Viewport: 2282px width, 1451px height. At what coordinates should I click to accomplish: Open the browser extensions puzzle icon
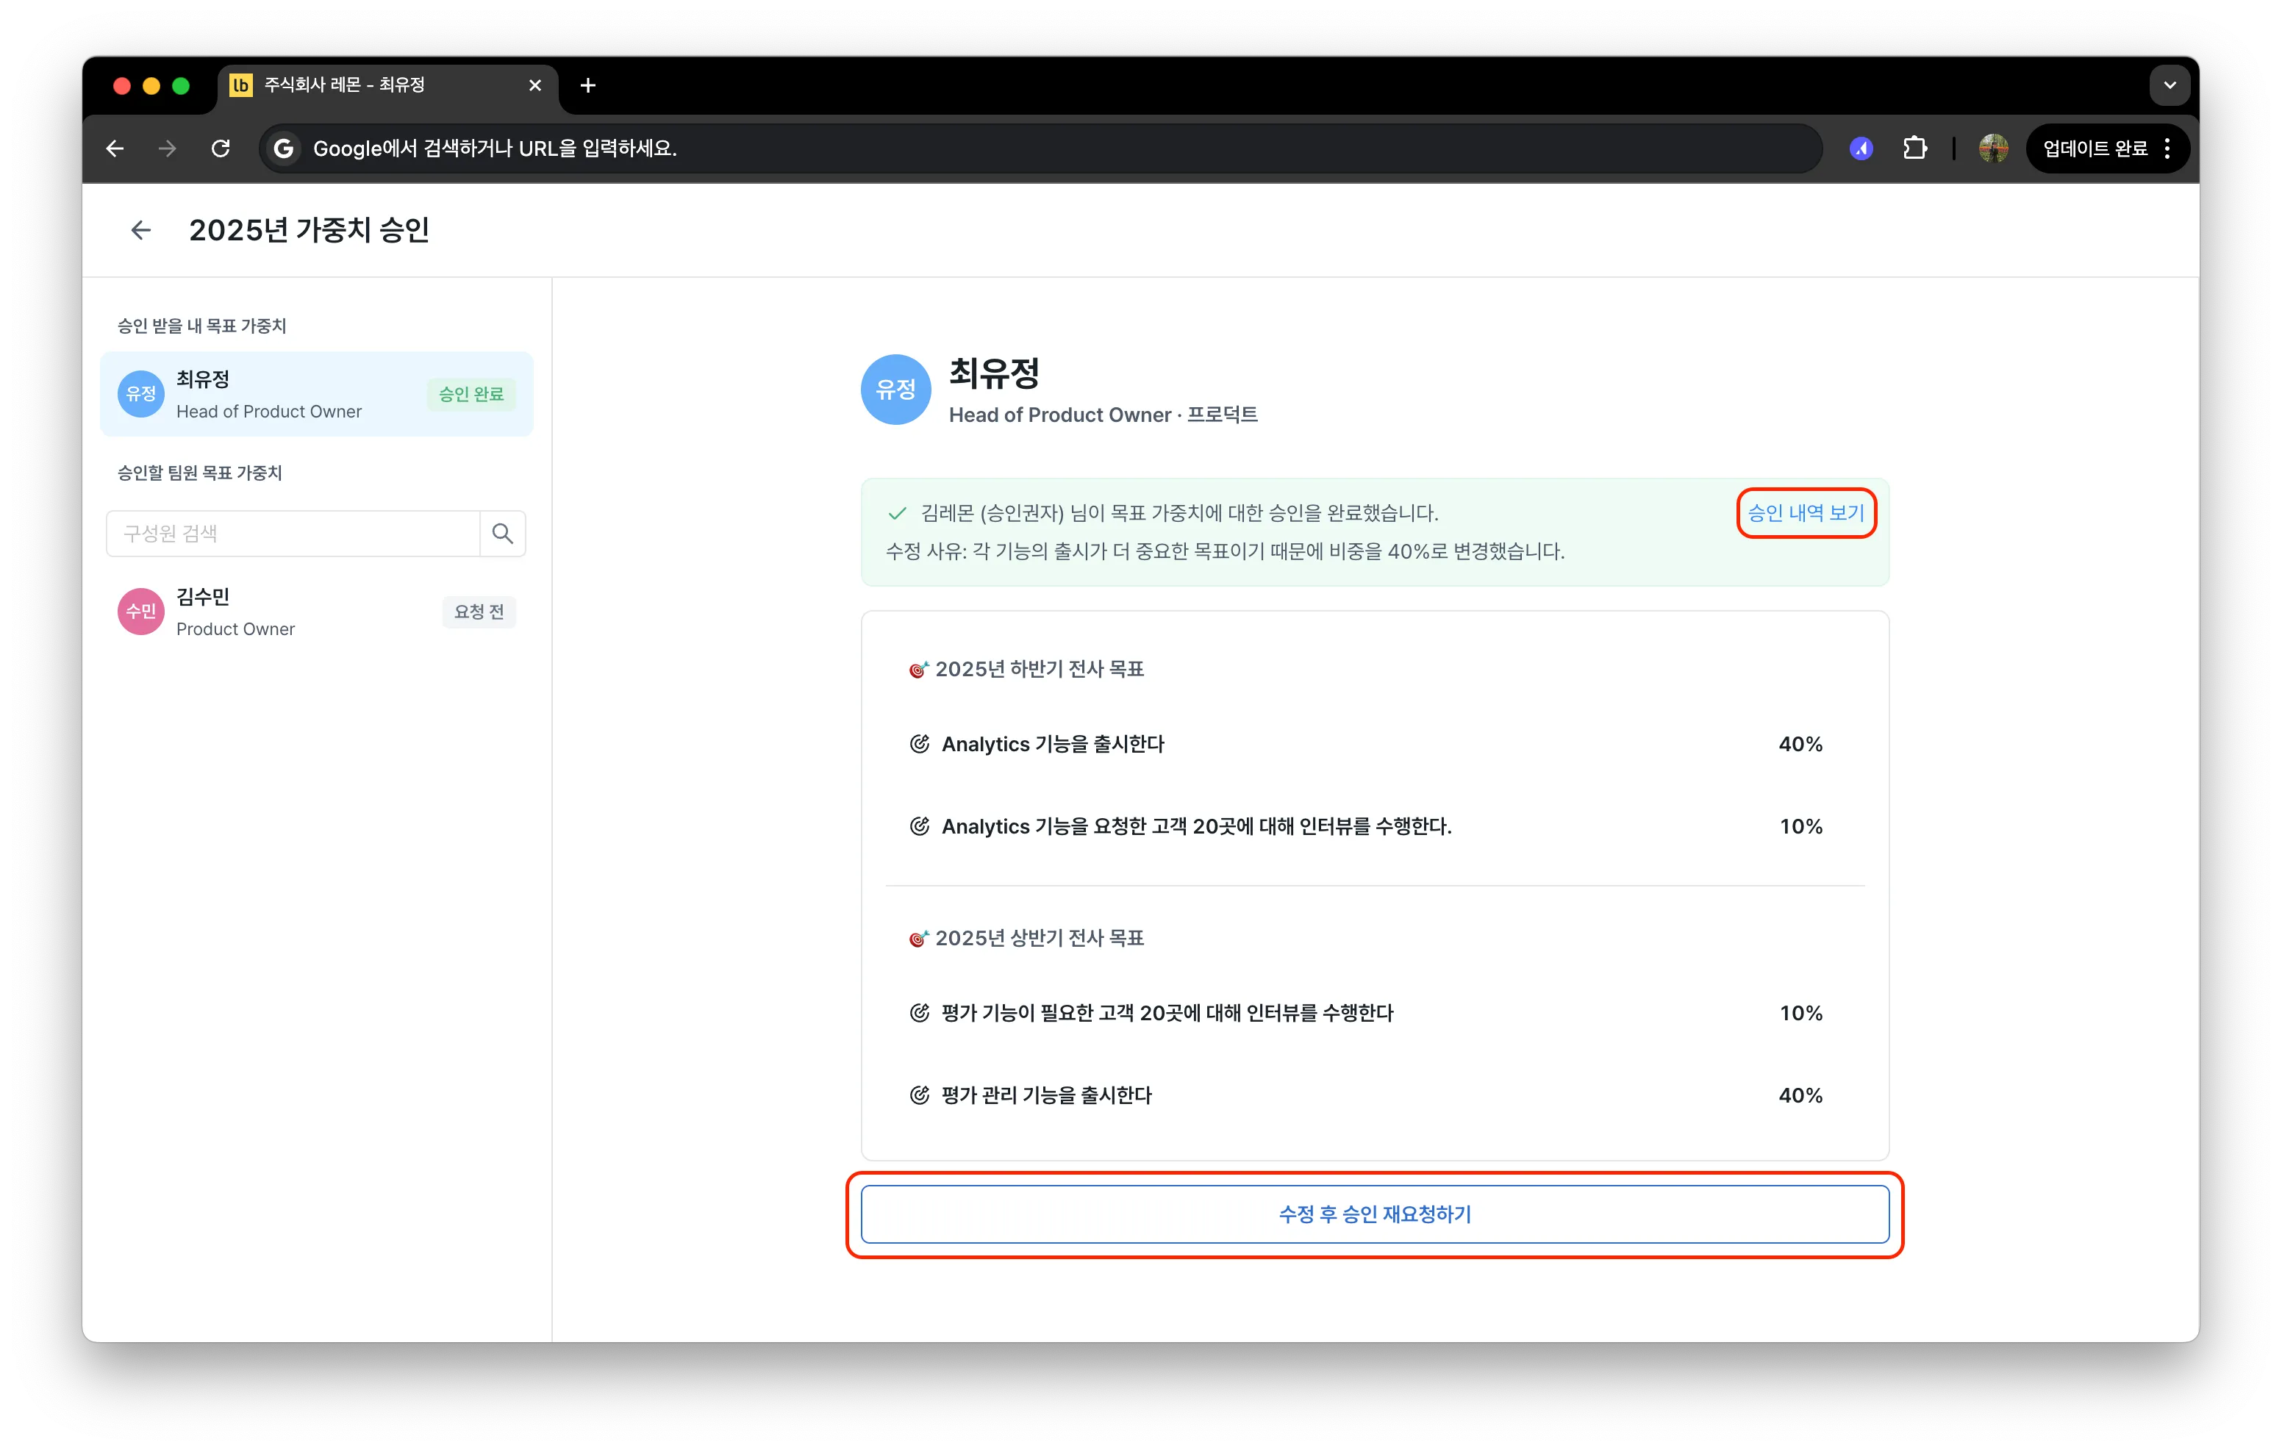(1915, 148)
